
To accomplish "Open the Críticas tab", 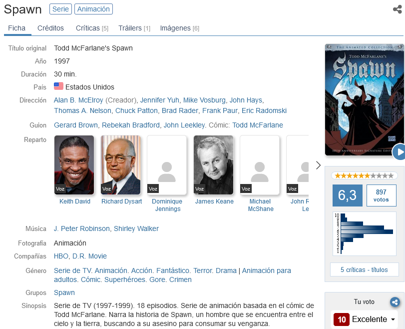I will (92, 28).
